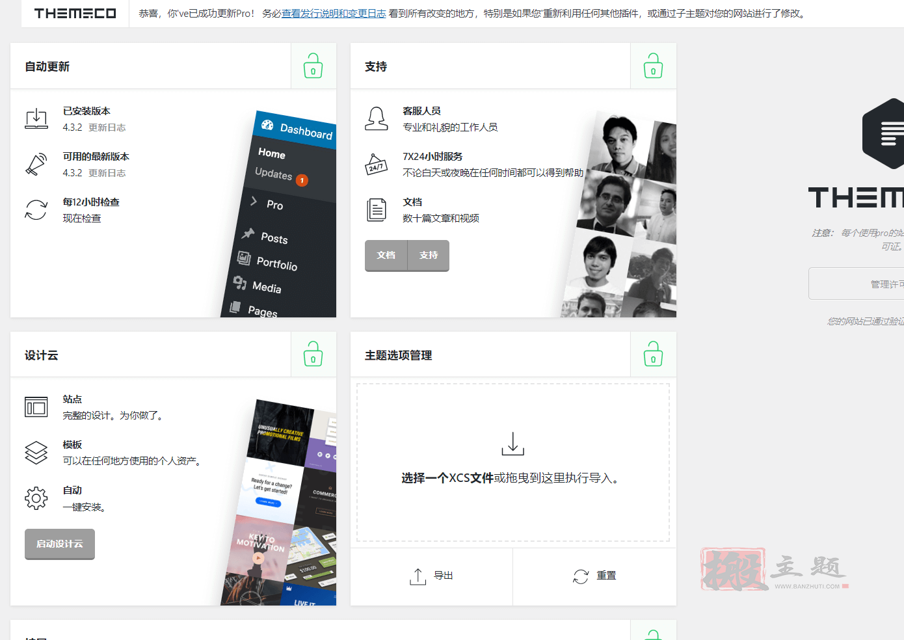Click the 客服人员 person icon
This screenshot has width=904, height=640.
coord(377,118)
